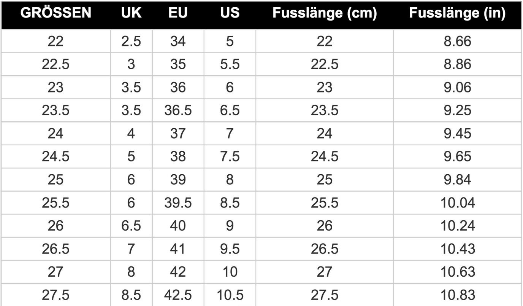523x306 pixels.
Task: Click the US size 10.5 cell
Action: coord(230,295)
